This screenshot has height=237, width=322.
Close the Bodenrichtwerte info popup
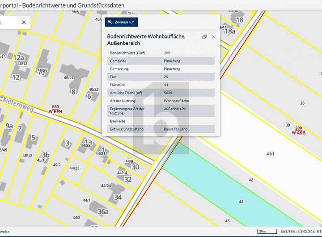click(214, 37)
